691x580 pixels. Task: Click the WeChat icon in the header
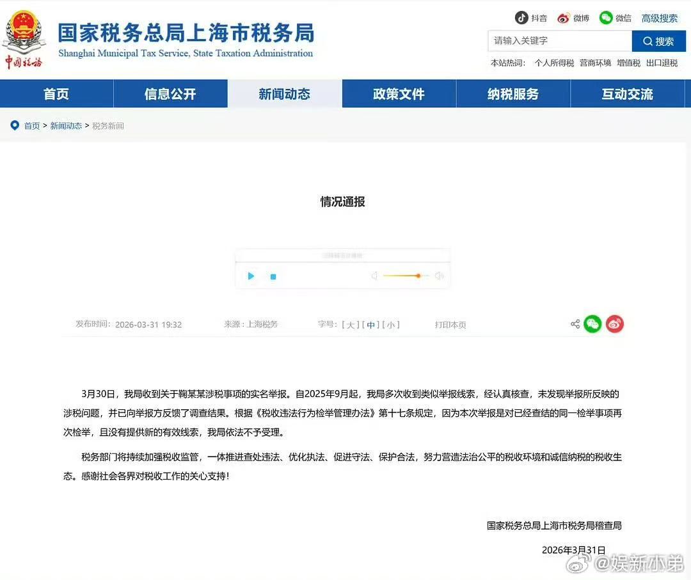[x=606, y=18]
